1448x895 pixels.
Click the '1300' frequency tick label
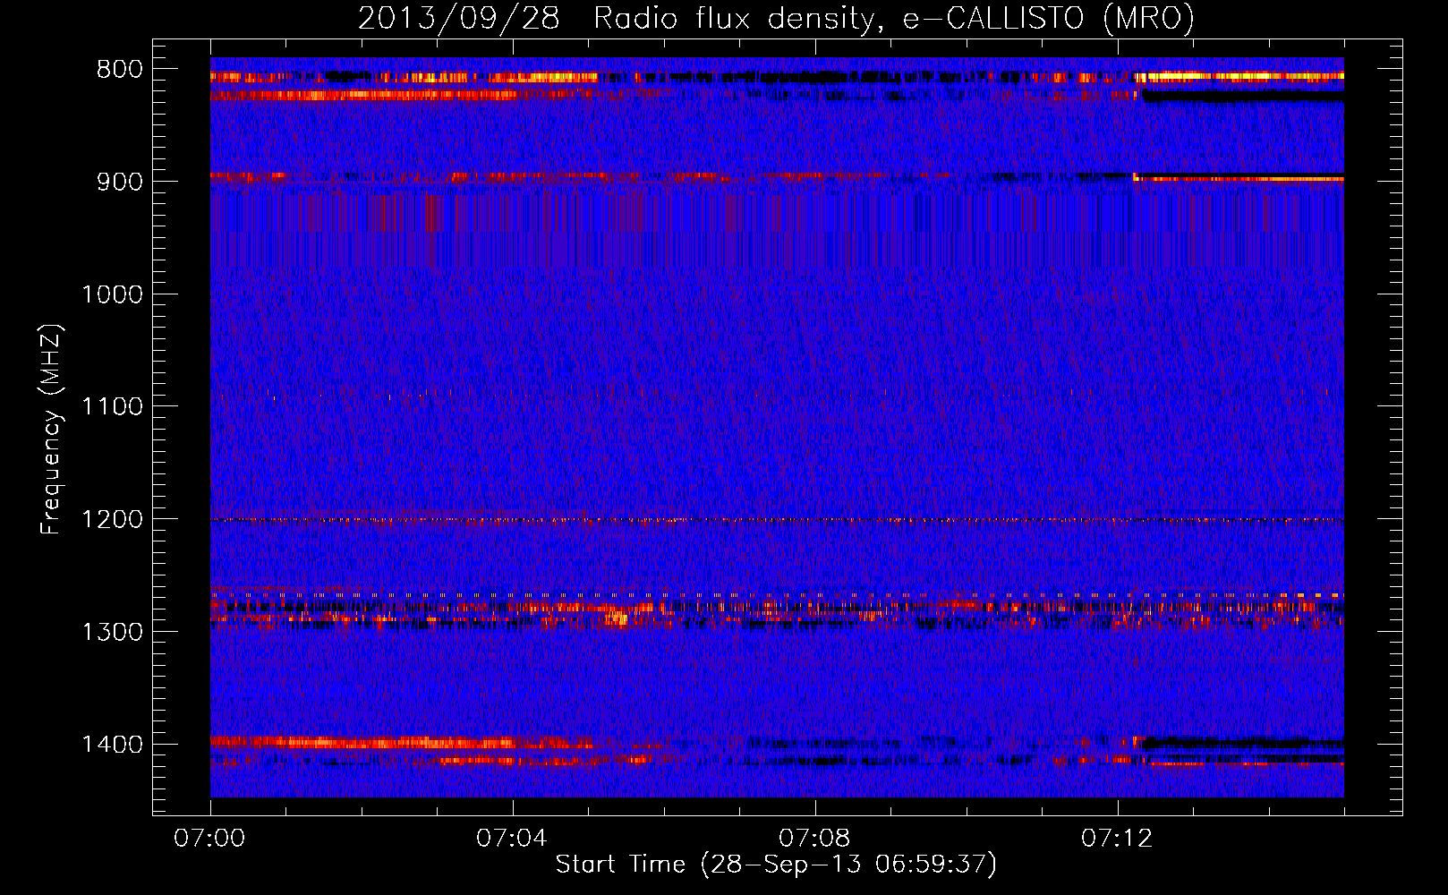(x=113, y=632)
